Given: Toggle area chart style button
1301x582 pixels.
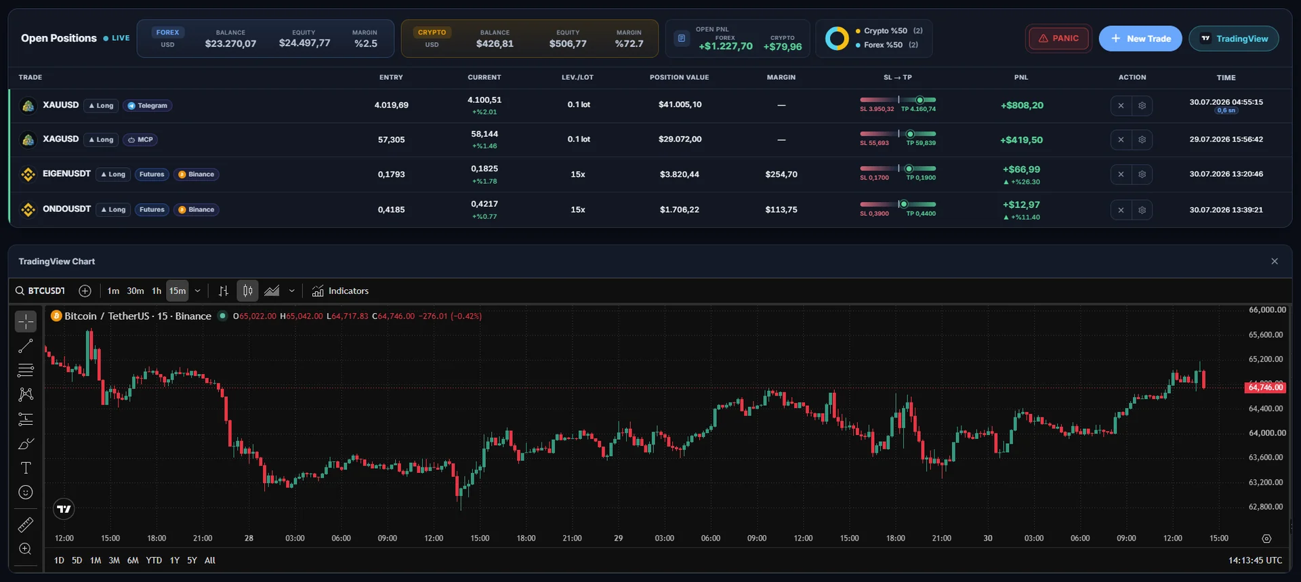Looking at the screenshot, I should pyautogui.click(x=272, y=291).
